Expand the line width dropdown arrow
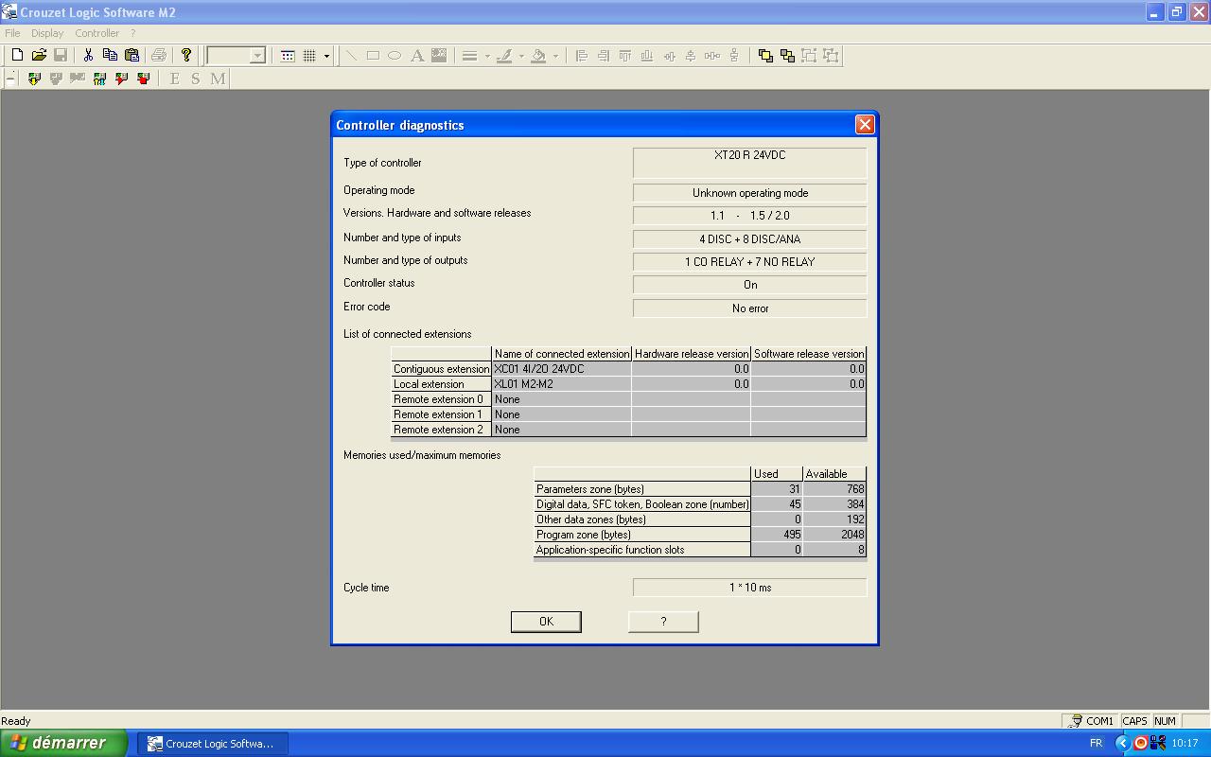The image size is (1211, 757). pos(487,56)
